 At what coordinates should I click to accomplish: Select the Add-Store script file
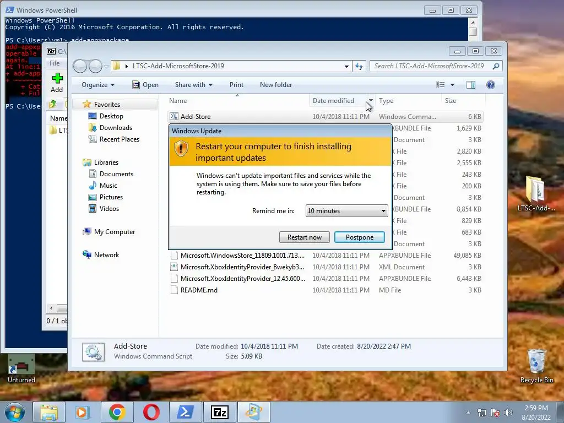(325, 117)
